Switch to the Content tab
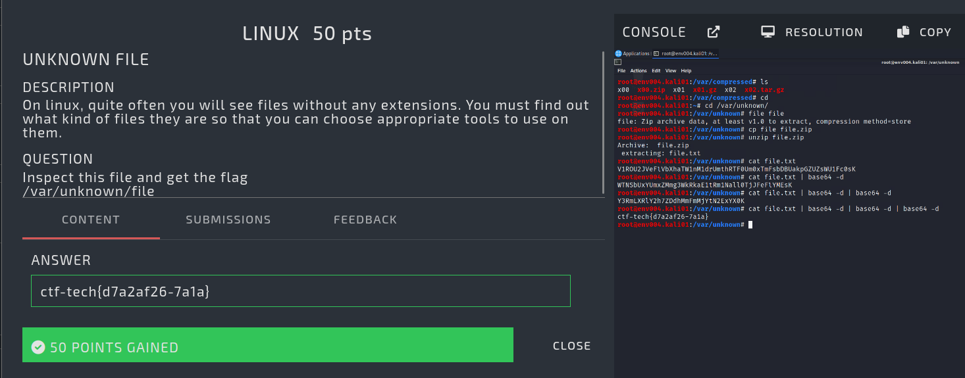The width and height of the screenshot is (965, 378). (x=91, y=220)
